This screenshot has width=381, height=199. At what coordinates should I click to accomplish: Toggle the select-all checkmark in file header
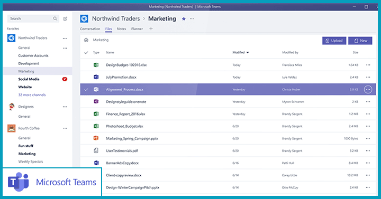[x=86, y=53]
